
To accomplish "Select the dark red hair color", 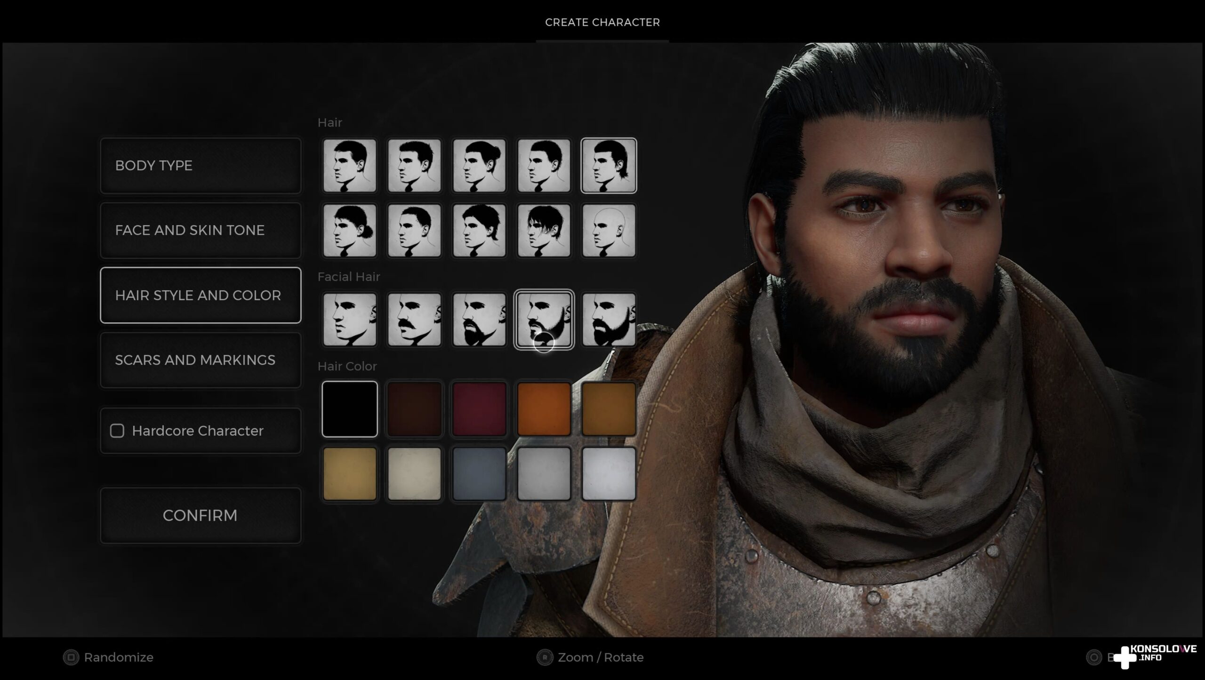I will [x=479, y=409].
